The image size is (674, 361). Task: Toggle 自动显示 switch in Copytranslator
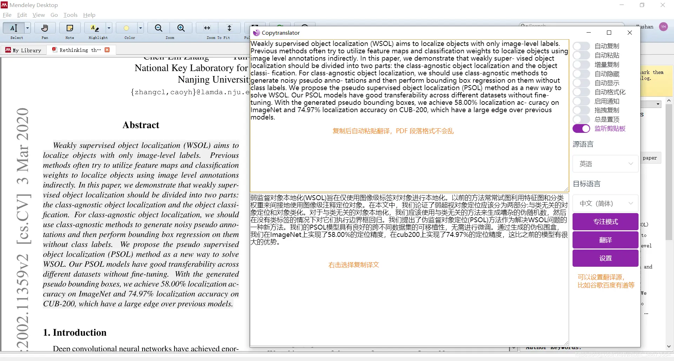point(581,83)
